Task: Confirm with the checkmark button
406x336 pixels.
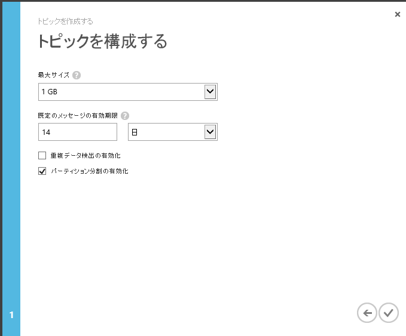Action: point(389,312)
